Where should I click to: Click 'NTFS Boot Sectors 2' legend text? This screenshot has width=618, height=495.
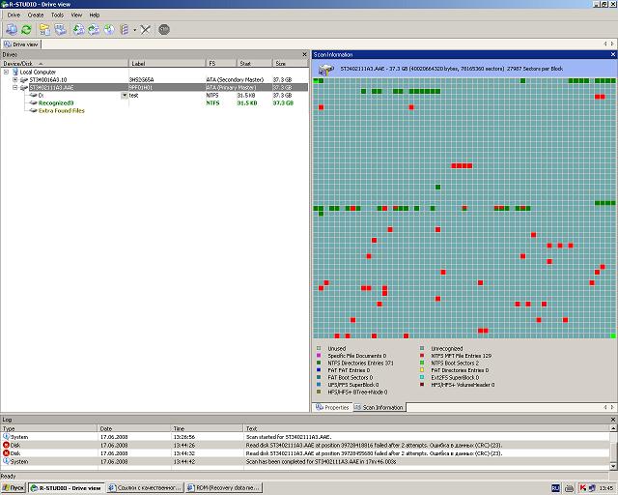pos(455,363)
